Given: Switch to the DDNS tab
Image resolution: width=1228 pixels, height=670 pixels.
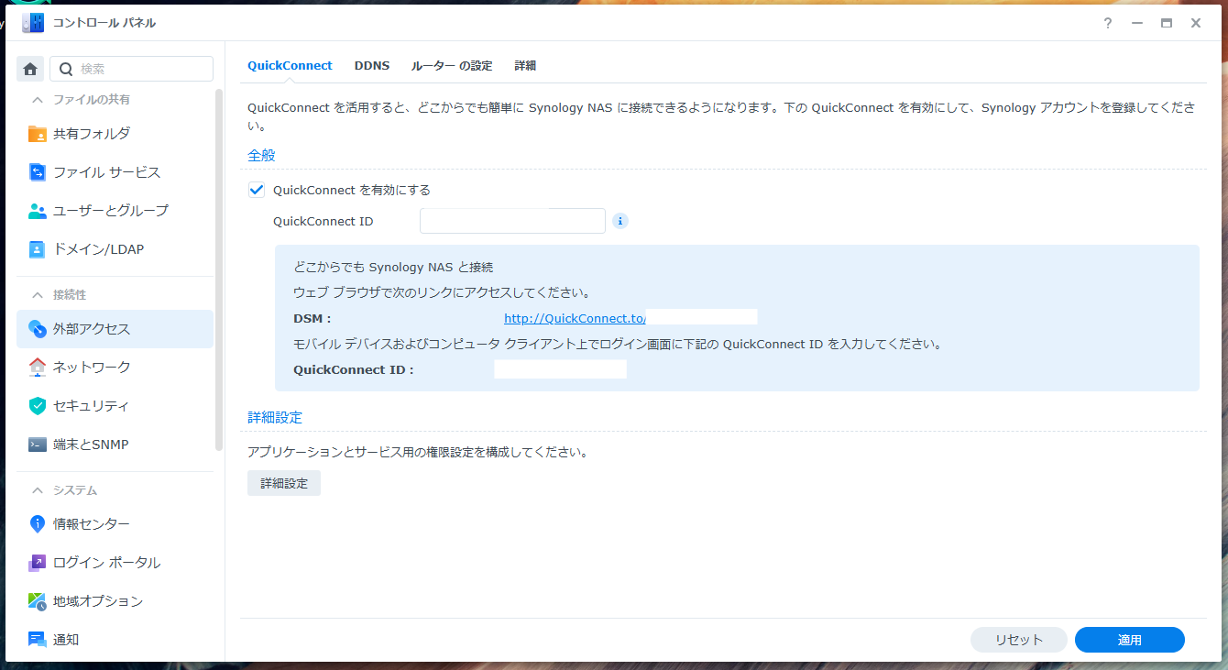Looking at the screenshot, I should point(372,66).
